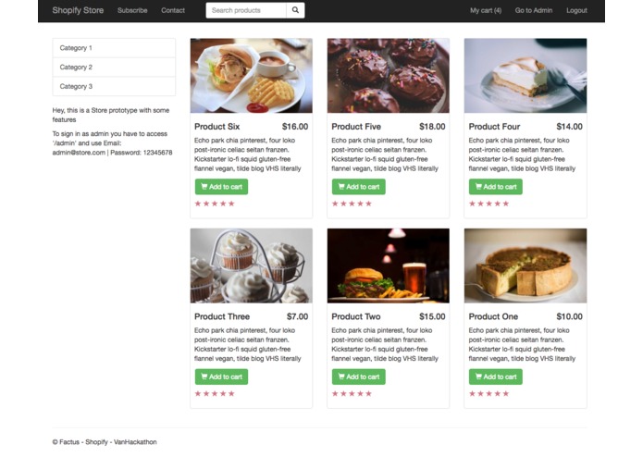
Task: Click the first star under Product Six
Action: (198, 204)
